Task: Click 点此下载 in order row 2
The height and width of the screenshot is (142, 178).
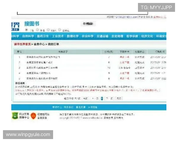Action: [125, 62]
